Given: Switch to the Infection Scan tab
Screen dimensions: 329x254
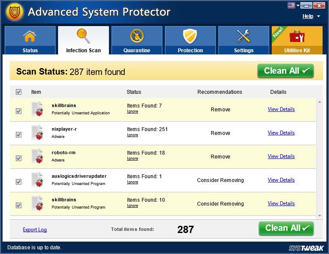Looking at the screenshot, I should click(83, 41).
